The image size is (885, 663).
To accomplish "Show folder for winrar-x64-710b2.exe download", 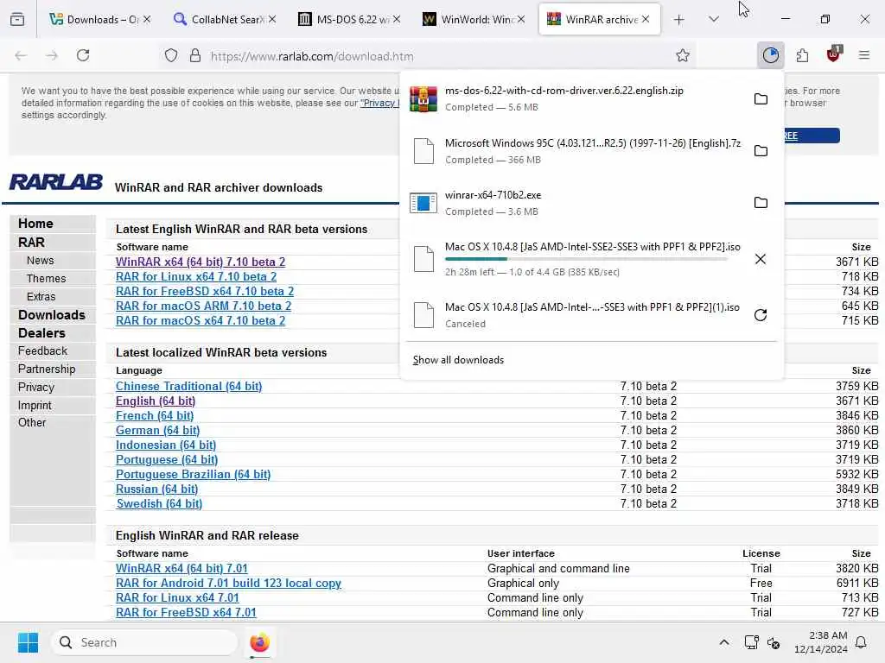I will [761, 202].
